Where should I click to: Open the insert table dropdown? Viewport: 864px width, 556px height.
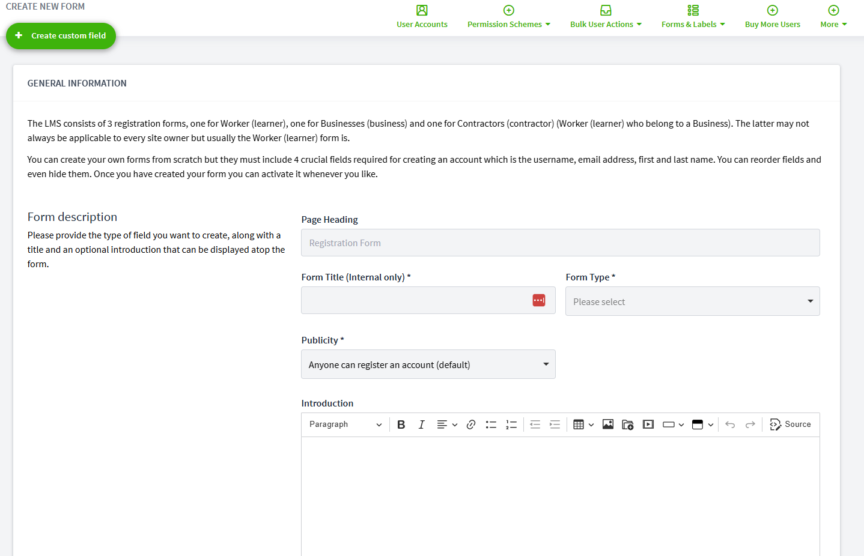583,425
